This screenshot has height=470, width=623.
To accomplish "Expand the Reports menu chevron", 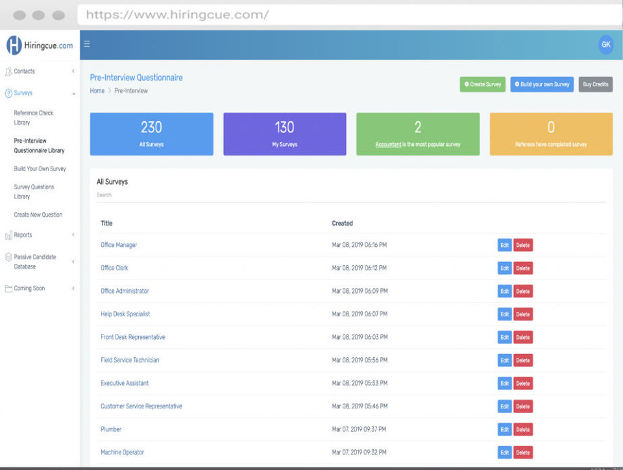I will pos(73,235).
